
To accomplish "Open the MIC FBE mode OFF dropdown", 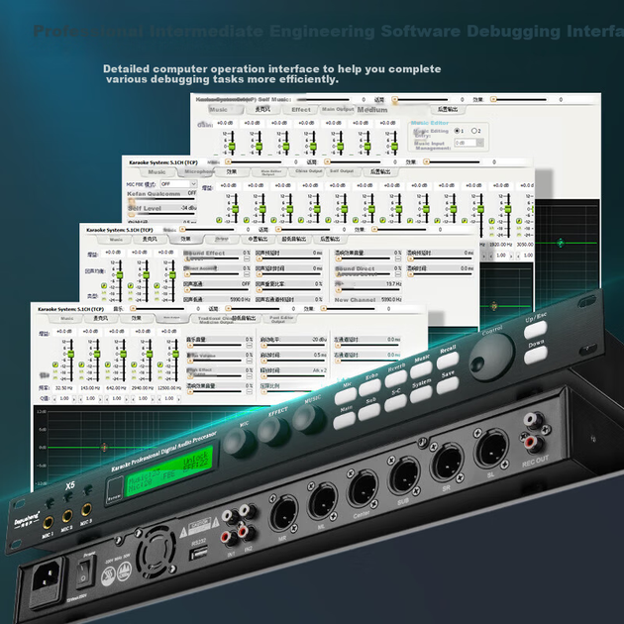I will tap(178, 184).
